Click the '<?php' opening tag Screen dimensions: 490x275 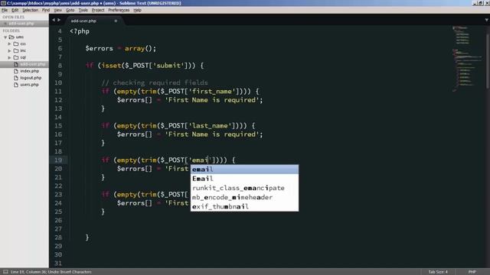pos(80,31)
